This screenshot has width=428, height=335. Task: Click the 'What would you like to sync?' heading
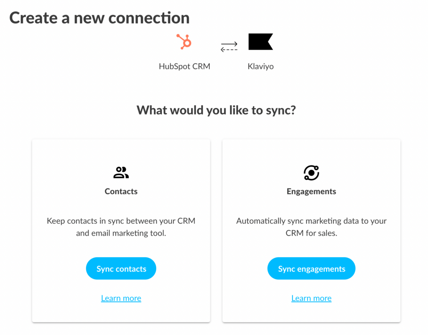216,110
